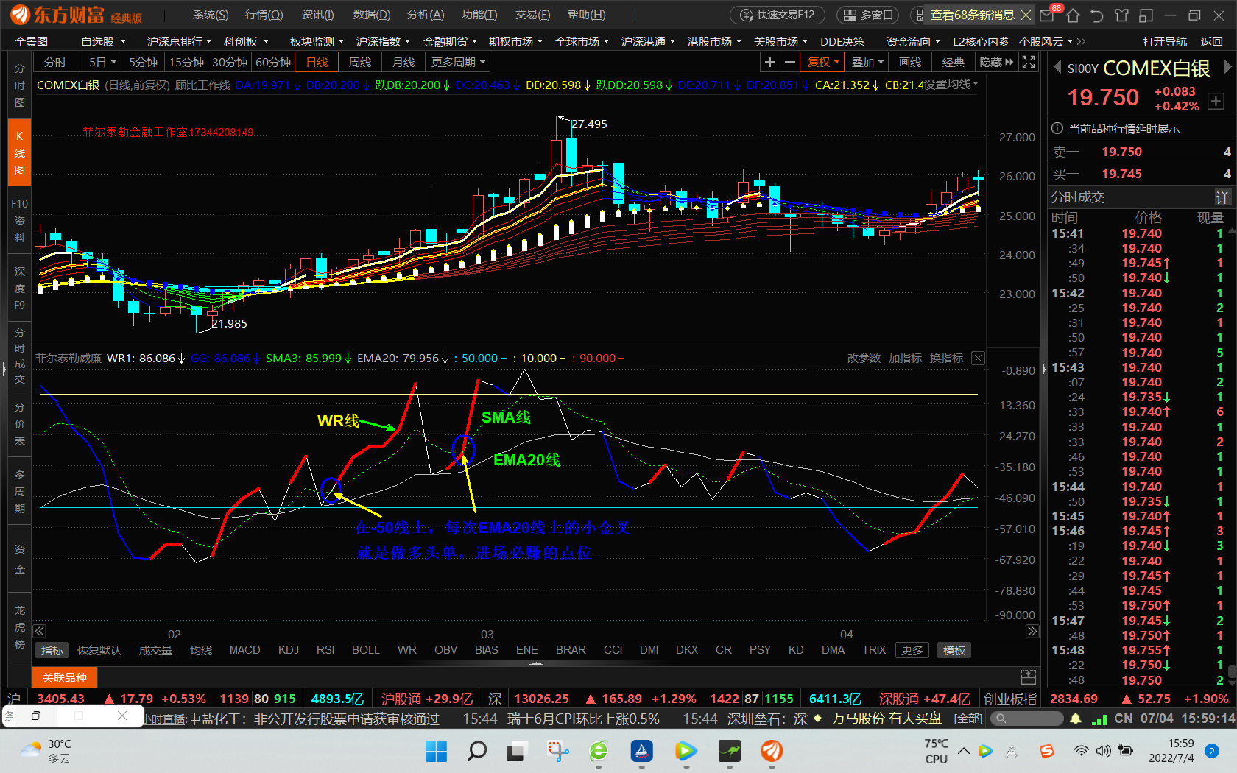Toggle fullscreen chart icon
1237x773 pixels.
click(x=1029, y=63)
